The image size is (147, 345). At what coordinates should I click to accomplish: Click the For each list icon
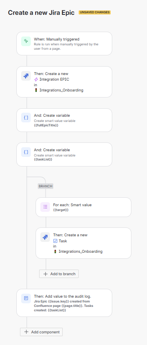(45, 207)
